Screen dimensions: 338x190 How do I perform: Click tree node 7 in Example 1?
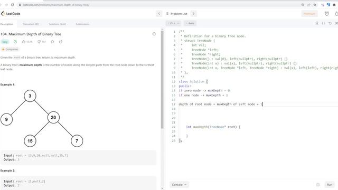click(x=77, y=141)
